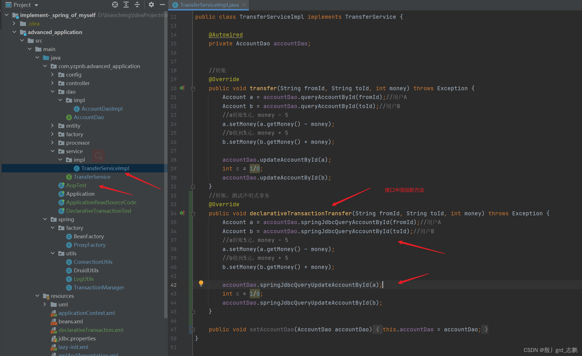Viewport: 582px width, 356px height.
Task: Open the applicationContext.xml file
Action: [x=86, y=313]
